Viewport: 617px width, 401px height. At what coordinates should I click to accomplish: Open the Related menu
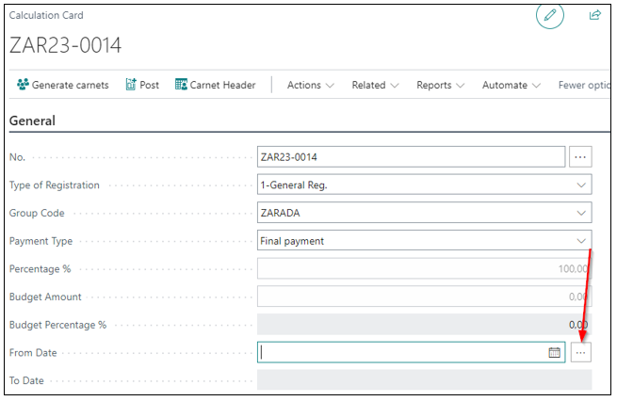[x=375, y=85]
